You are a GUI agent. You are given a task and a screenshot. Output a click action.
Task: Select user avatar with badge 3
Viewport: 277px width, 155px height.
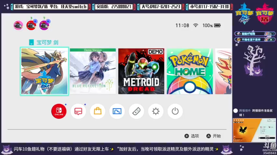pos(31,25)
